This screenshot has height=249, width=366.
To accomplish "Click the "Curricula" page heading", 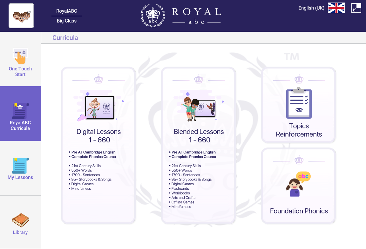I will click(x=65, y=37).
